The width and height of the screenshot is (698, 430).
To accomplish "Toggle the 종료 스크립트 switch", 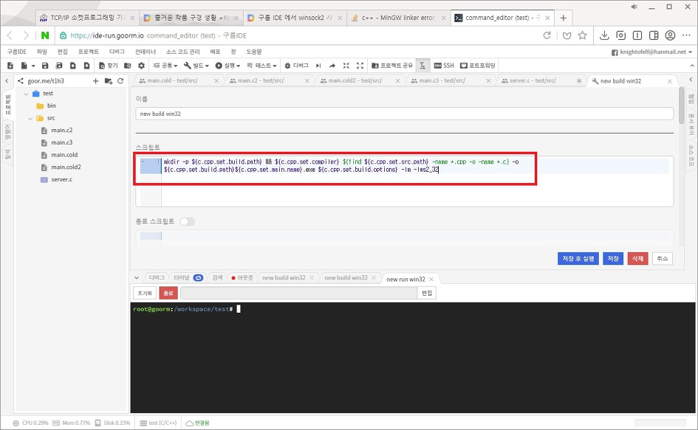I will pyautogui.click(x=188, y=221).
